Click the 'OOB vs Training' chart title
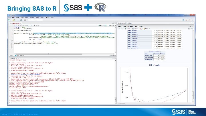206x116 pixels. pos(154,65)
